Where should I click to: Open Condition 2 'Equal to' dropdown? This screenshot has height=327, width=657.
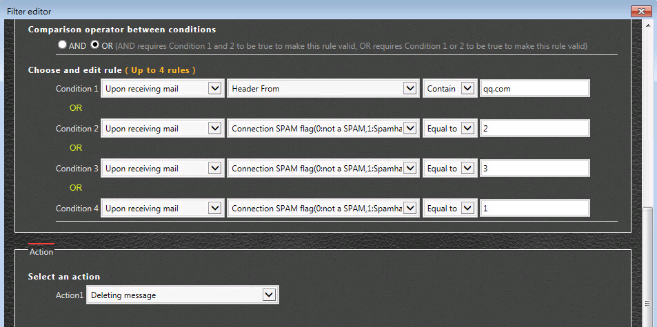pyautogui.click(x=449, y=129)
